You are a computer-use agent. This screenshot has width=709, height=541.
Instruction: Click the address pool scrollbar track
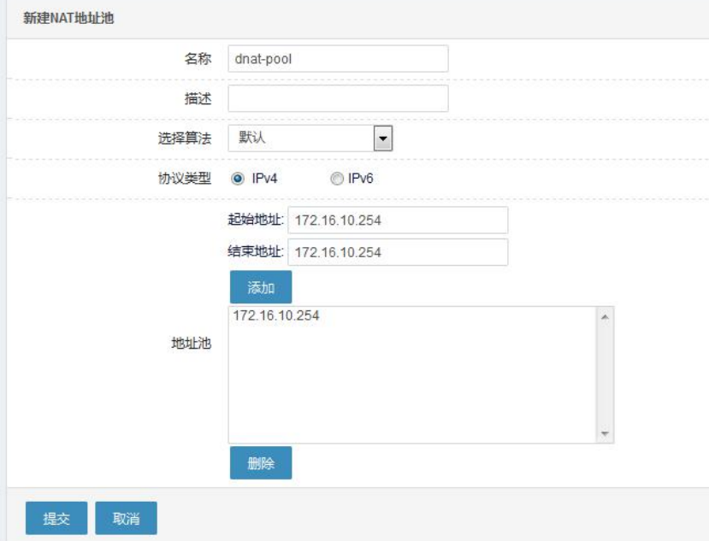click(x=605, y=375)
